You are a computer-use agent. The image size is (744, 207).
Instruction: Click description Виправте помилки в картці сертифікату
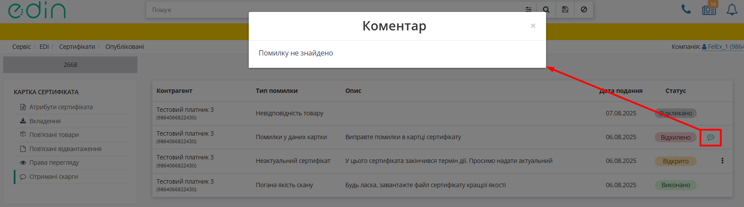coord(403,137)
